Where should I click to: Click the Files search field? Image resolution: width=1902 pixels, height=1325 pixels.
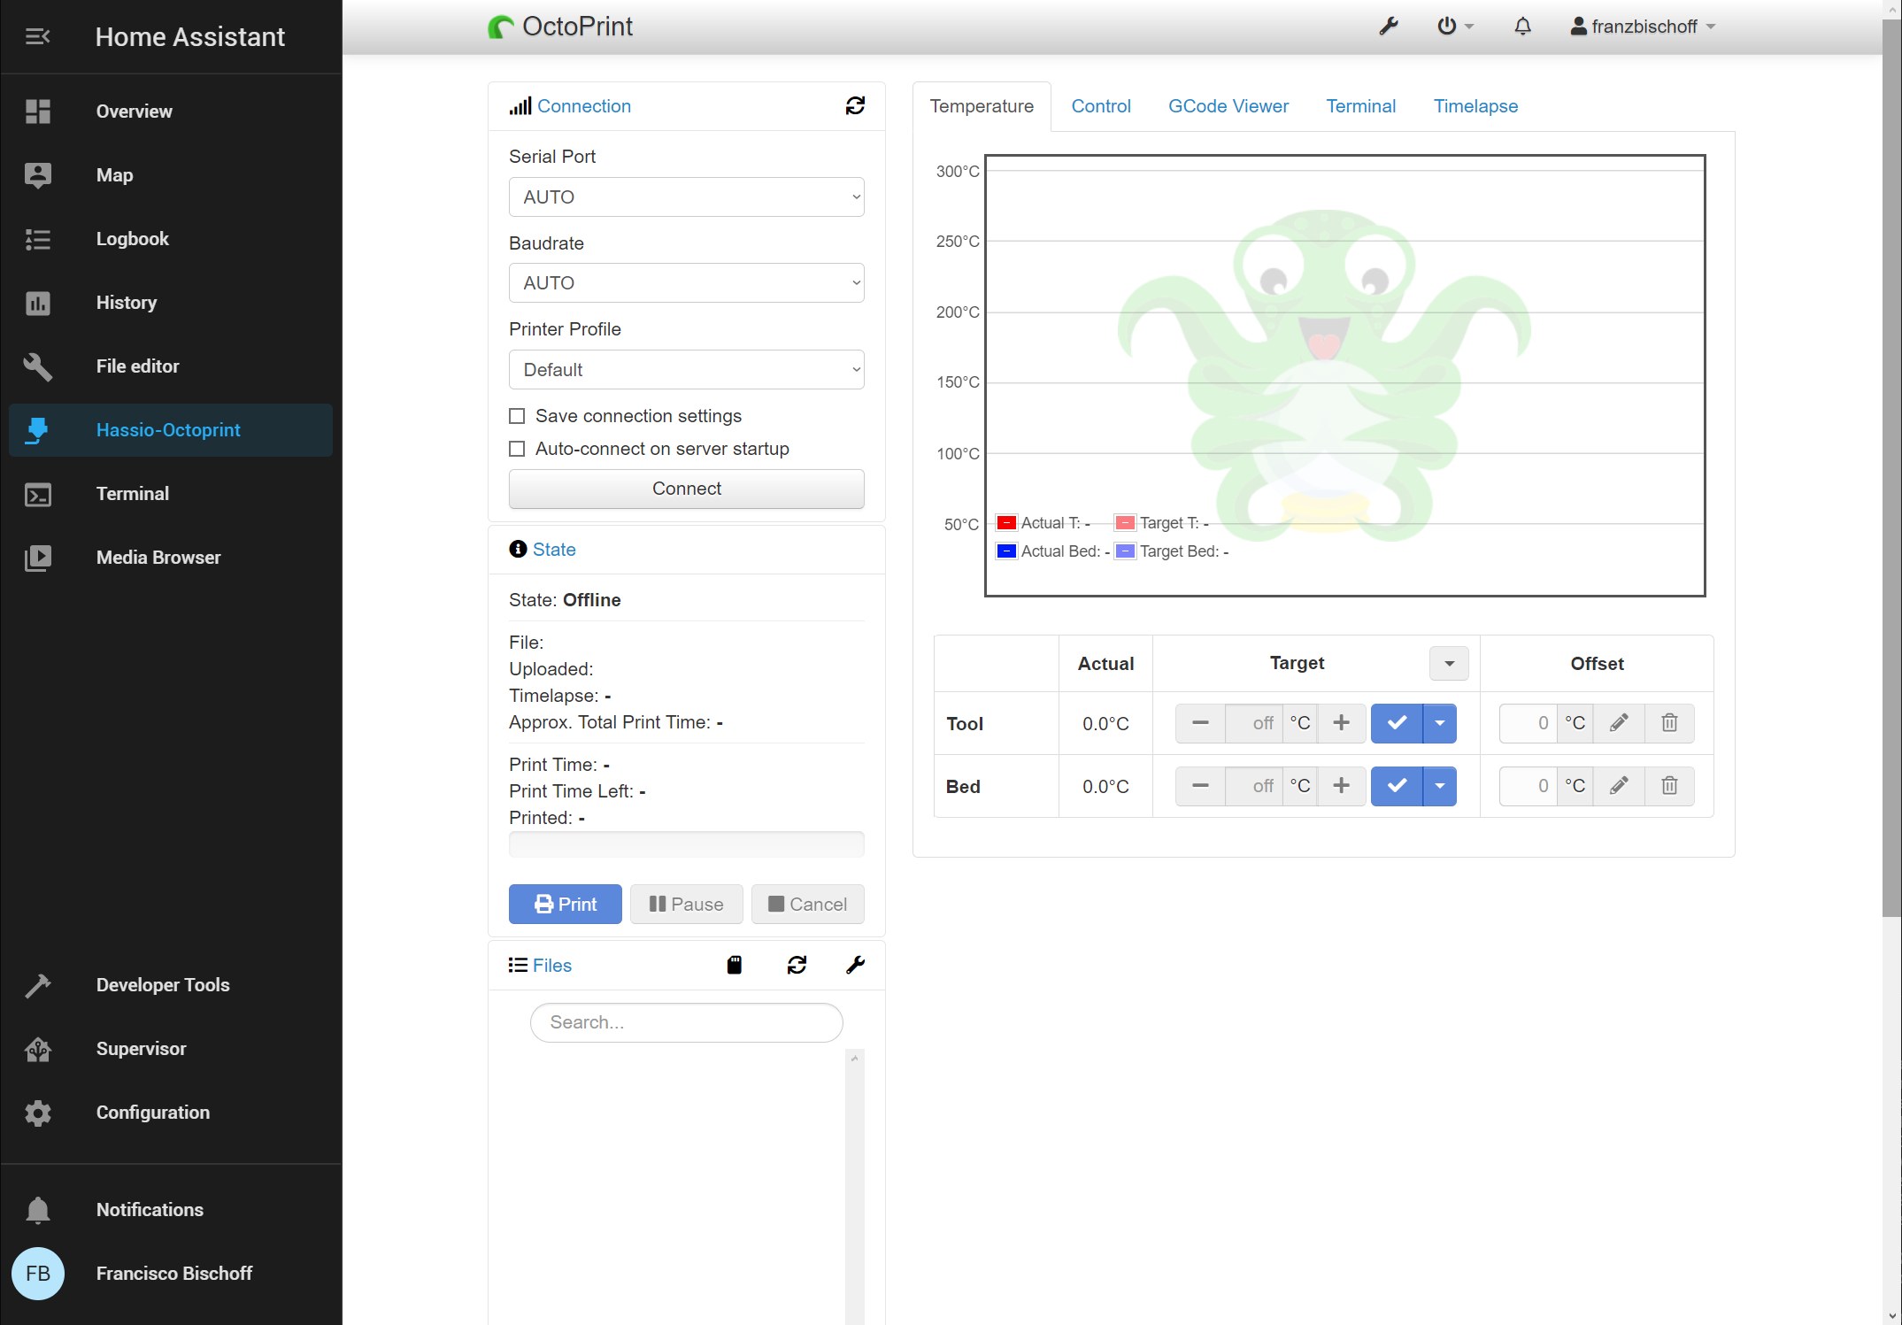[x=686, y=1022]
